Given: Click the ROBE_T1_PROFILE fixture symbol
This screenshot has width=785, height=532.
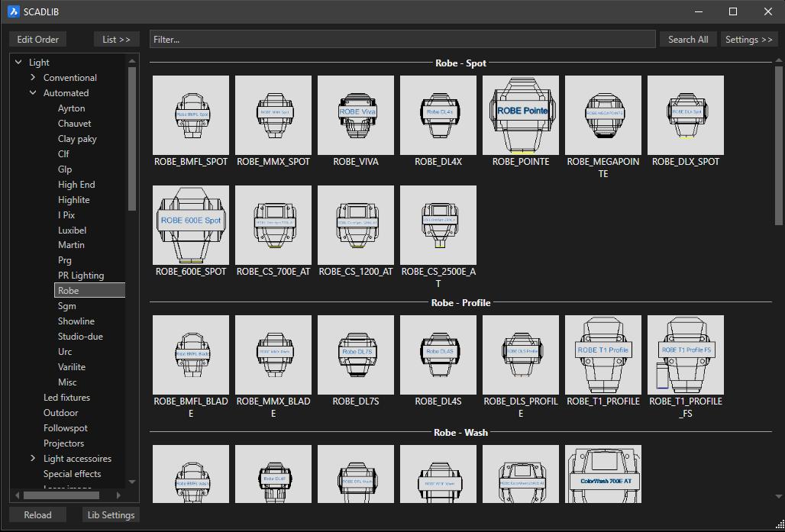Looking at the screenshot, I should tap(603, 353).
